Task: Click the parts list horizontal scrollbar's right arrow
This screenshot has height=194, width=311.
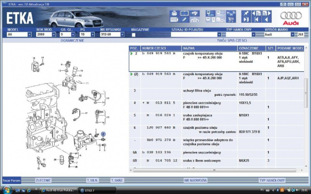Action: pyautogui.click(x=302, y=170)
